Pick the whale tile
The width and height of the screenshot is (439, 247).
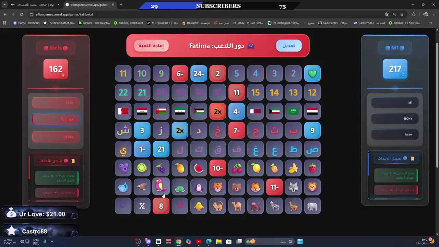click(123, 187)
